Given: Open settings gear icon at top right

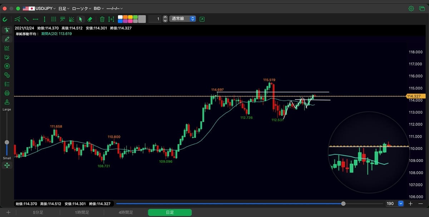Looking at the screenshot, I should [411, 8].
